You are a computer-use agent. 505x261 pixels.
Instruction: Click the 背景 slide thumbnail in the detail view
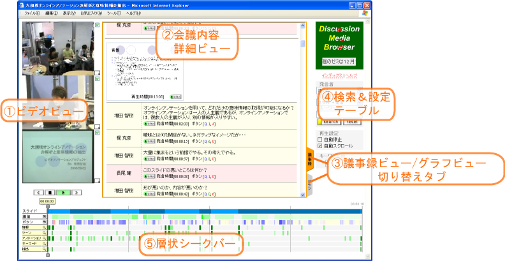click(x=145, y=71)
